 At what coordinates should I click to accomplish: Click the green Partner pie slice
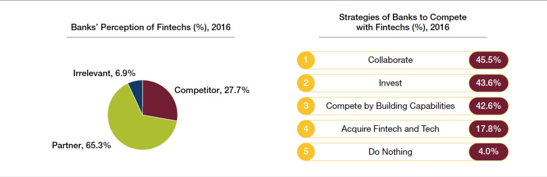(133, 126)
